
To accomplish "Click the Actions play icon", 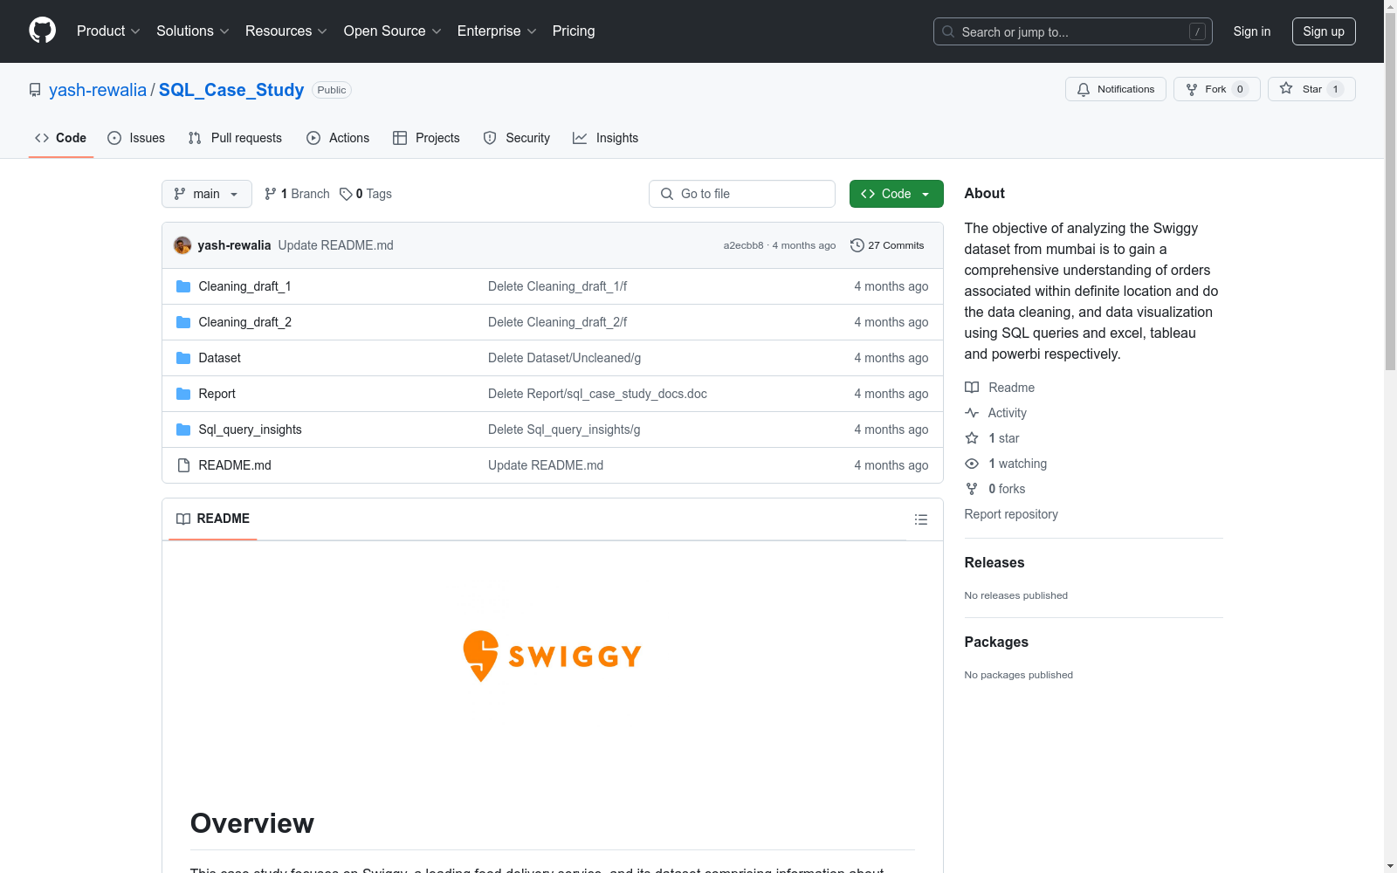I will pos(313,138).
